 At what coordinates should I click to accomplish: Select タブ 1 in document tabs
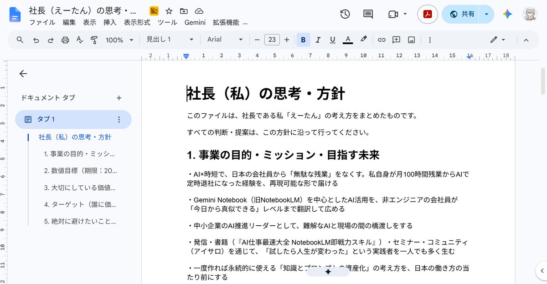[x=73, y=119]
